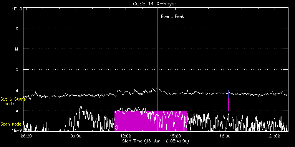Click the 15:00 time tick label
The image size is (295, 147).
175,136
